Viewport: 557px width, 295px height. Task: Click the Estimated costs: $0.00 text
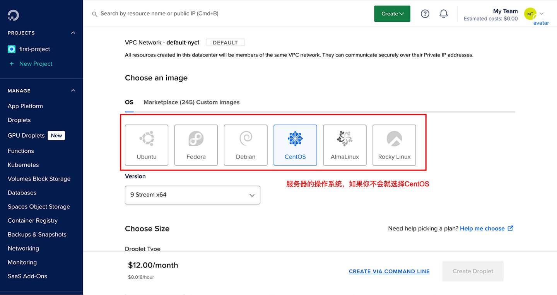click(490, 19)
